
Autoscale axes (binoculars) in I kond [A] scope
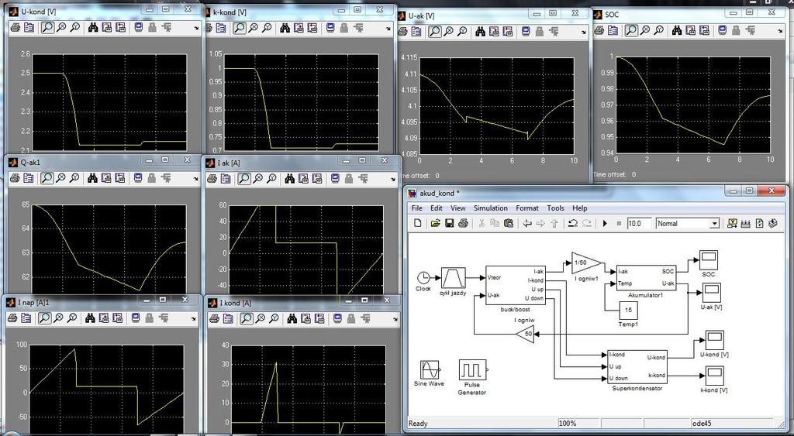click(x=292, y=318)
